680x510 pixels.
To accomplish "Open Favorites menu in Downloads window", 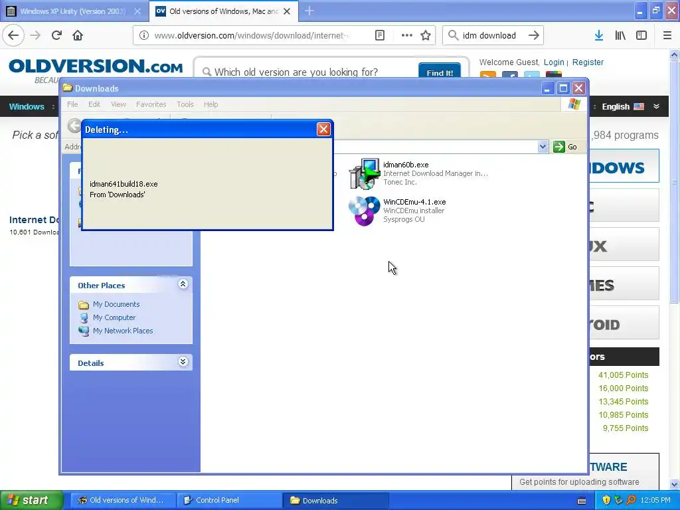I will [x=151, y=104].
